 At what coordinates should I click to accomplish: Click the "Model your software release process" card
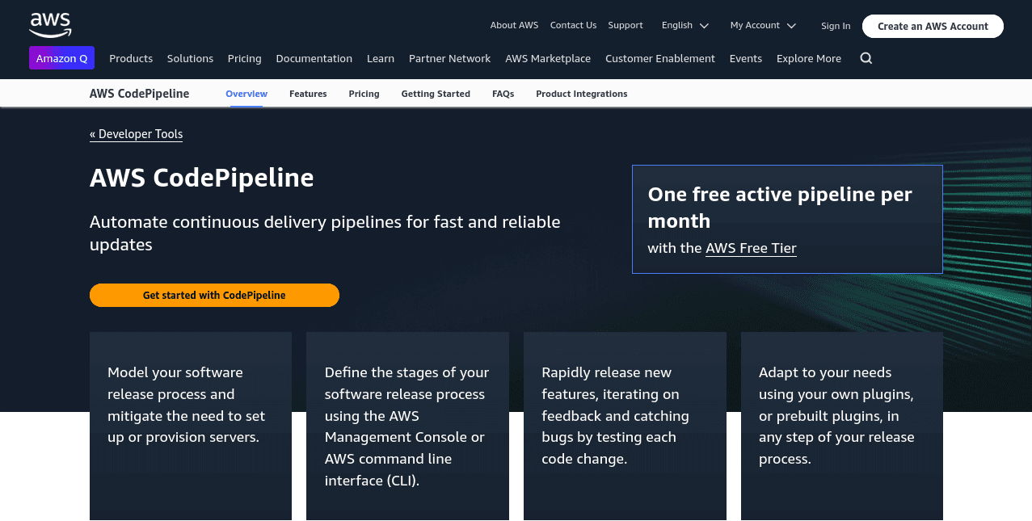click(191, 426)
